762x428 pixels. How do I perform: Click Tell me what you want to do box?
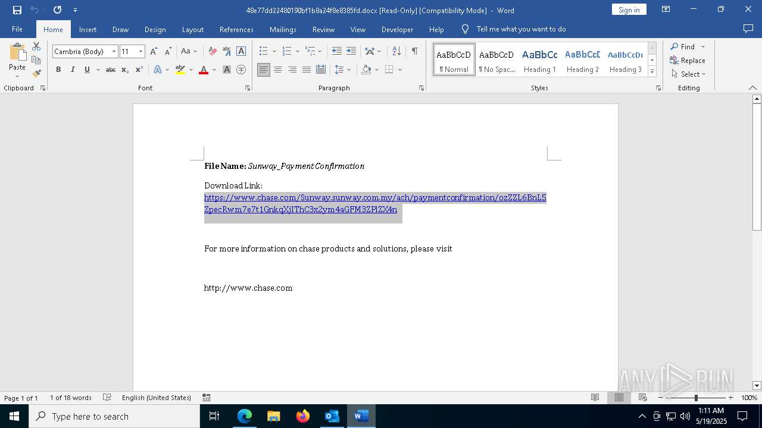pyautogui.click(x=521, y=29)
